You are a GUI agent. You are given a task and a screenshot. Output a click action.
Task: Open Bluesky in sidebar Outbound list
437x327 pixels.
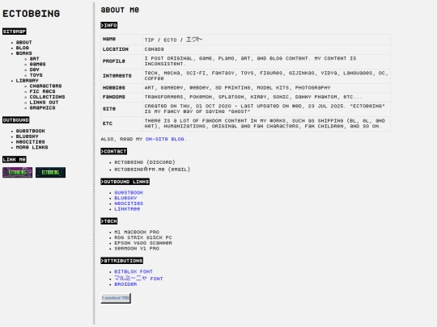(27, 136)
